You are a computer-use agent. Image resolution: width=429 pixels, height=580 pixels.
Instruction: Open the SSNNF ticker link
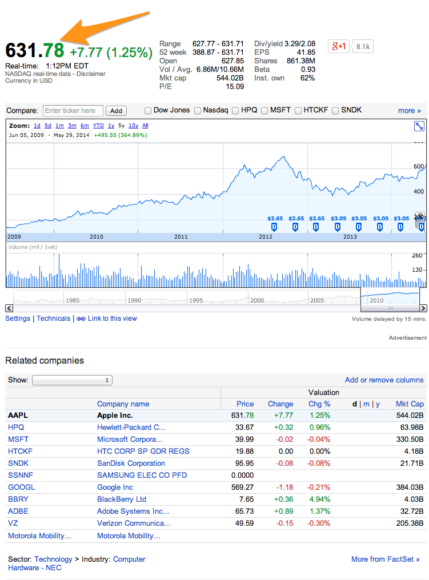click(x=21, y=475)
